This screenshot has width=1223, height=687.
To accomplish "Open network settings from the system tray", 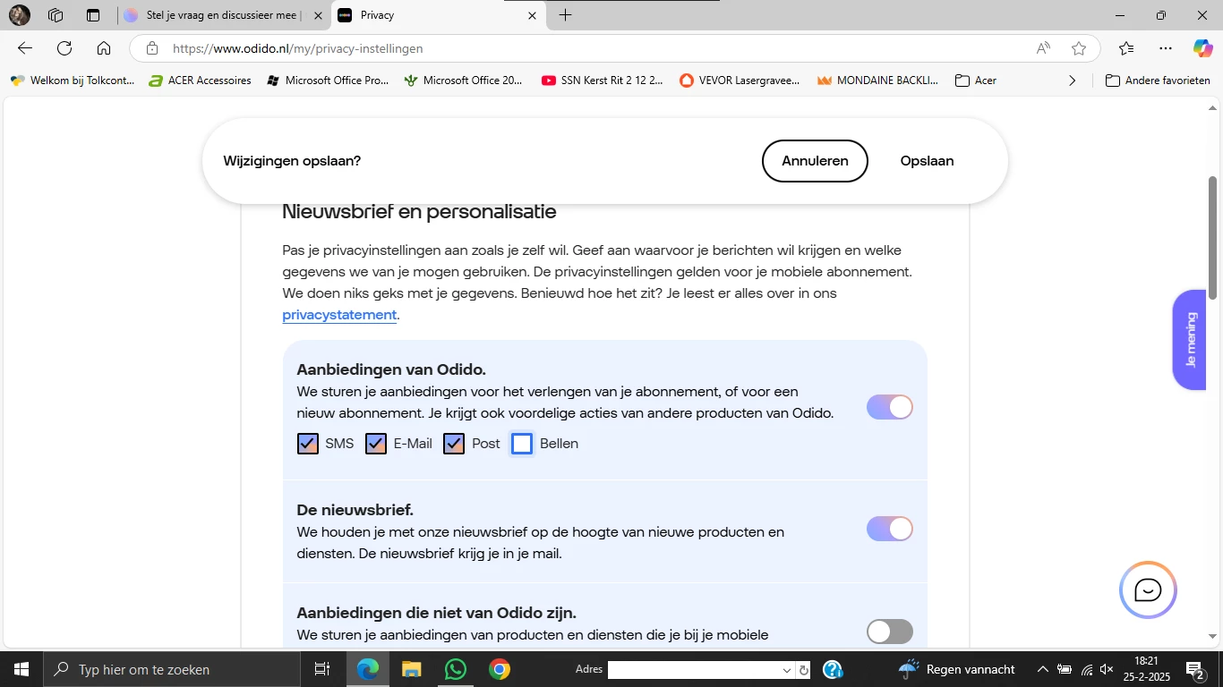I will tap(1087, 669).
